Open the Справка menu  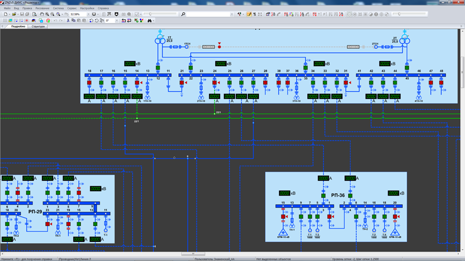tap(103, 9)
